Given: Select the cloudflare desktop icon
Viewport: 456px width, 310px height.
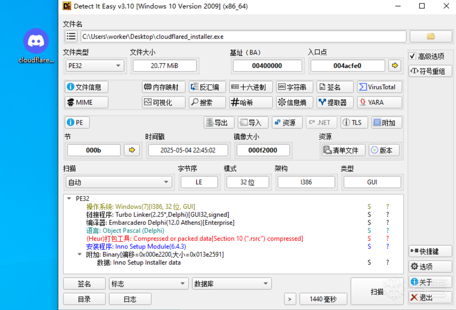Looking at the screenshot, I should click(x=36, y=46).
